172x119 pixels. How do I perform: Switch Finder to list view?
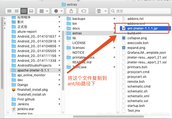pos(17,11)
